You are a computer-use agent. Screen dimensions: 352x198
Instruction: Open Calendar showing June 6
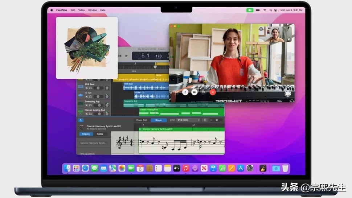coord(140,168)
